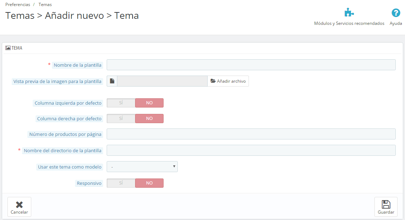The height and width of the screenshot is (220, 405).
Task: Click the Cancelar X icon
Action: pyautogui.click(x=19, y=205)
